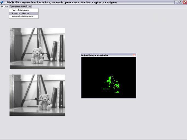Choose Detección de Movimiento
This screenshot has height=140, width=187.
[24, 16]
